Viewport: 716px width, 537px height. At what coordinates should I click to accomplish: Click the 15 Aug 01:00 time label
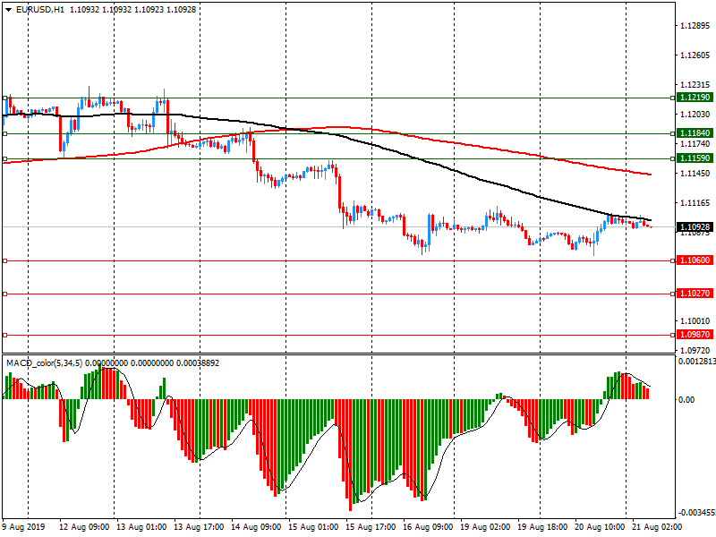click(x=313, y=527)
